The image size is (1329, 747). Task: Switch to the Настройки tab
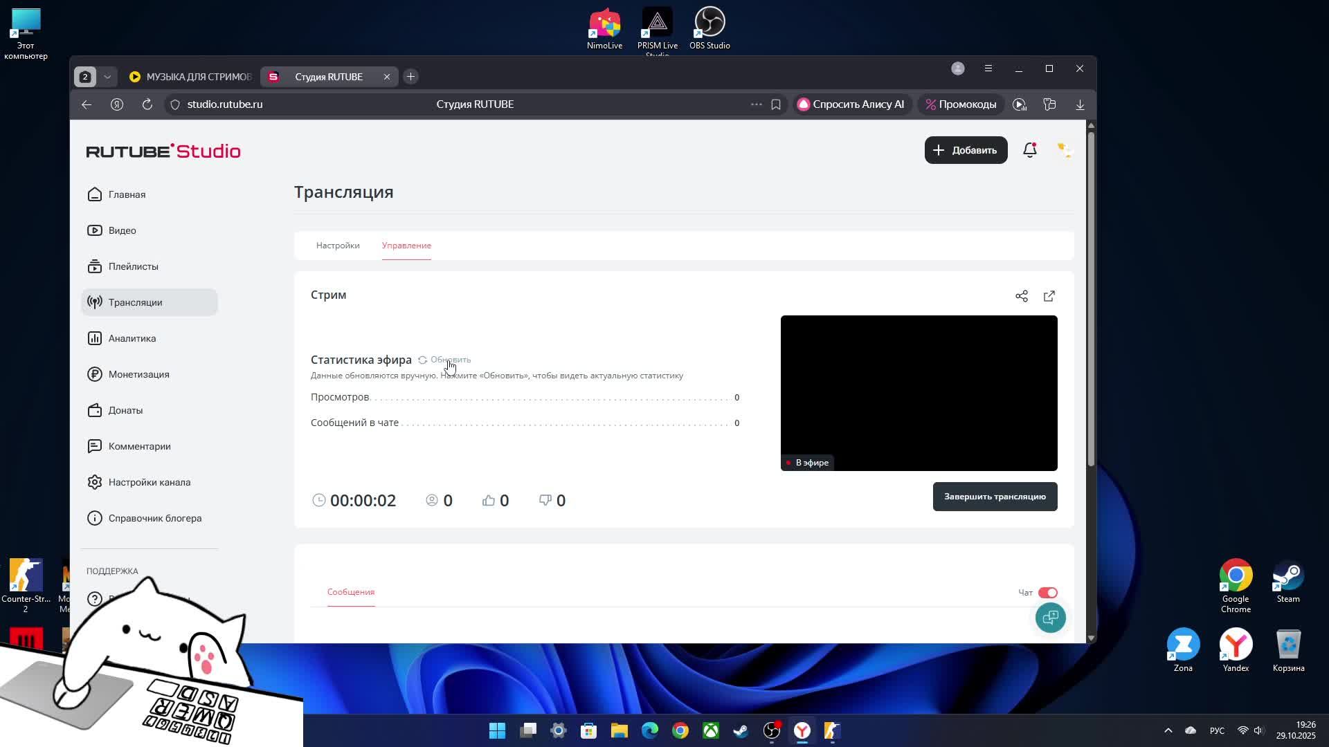pyautogui.click(x=338, y=246)
